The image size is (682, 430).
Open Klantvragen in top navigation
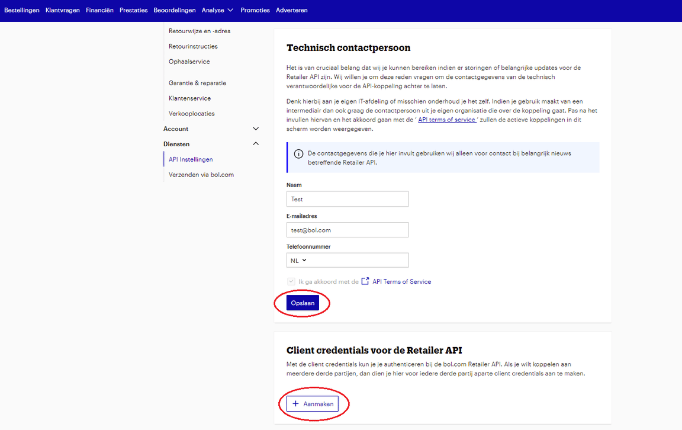click(x=63, y=10)
